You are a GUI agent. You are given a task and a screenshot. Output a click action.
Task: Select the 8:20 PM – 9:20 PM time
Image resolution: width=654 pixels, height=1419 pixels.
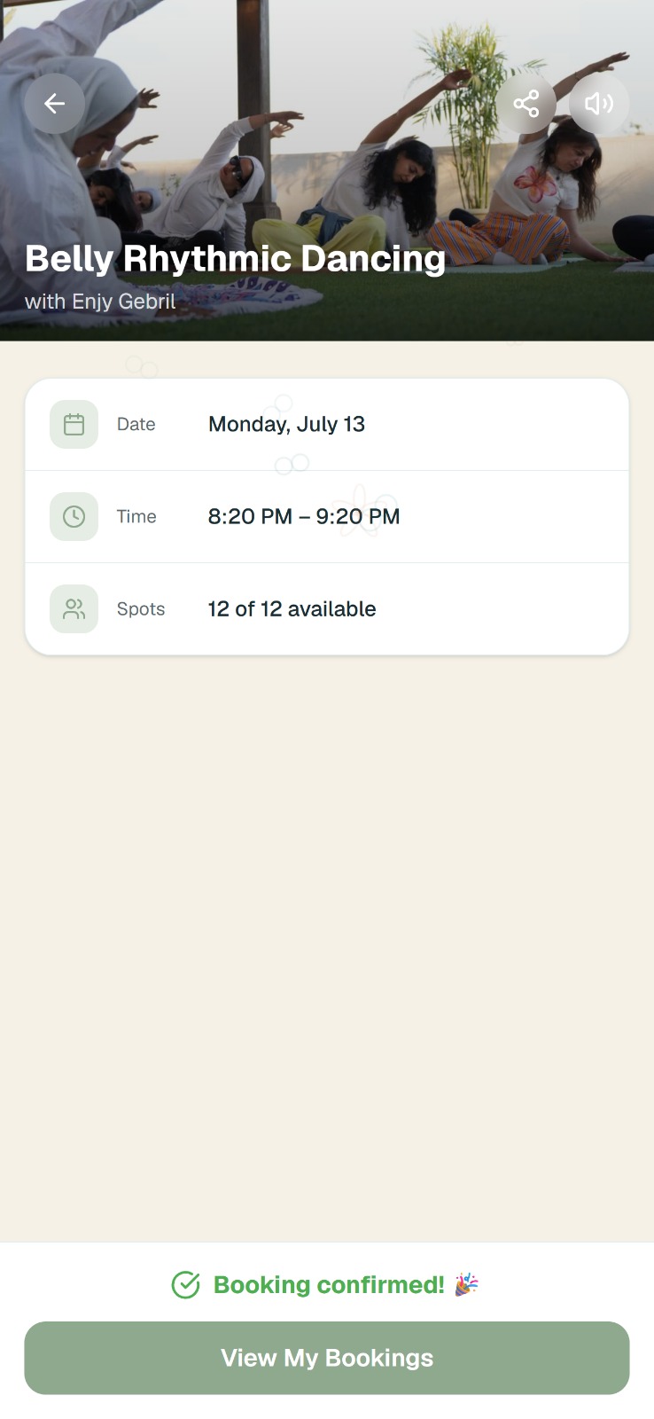pyautogui.click(x=304, y=516)
